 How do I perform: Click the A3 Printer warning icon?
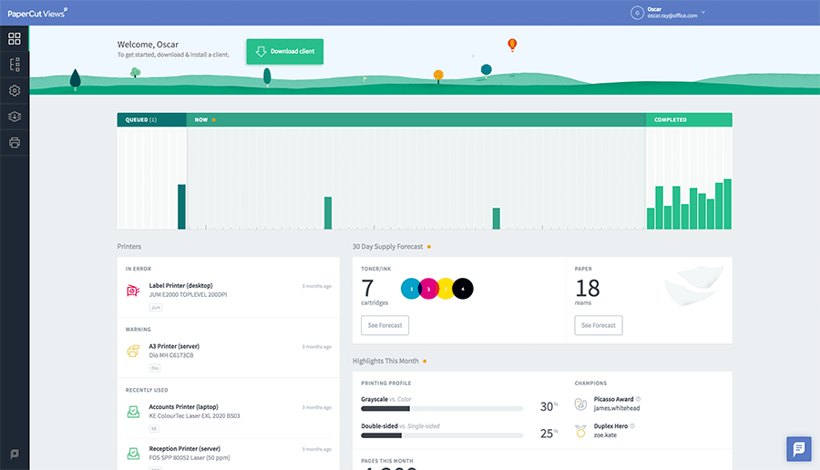point(133,351)
